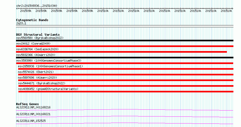
Task: Open esv3593980 (1000GenomesConsortiumPhase3) label
Action: click(x=49, y=61)
